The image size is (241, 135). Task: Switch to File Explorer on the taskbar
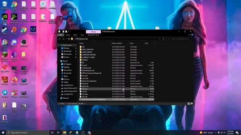pos(64,132)
